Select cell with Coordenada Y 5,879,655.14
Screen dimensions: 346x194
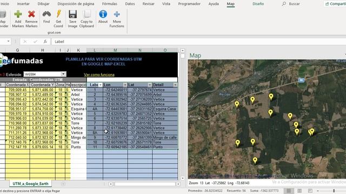(42, 147)
